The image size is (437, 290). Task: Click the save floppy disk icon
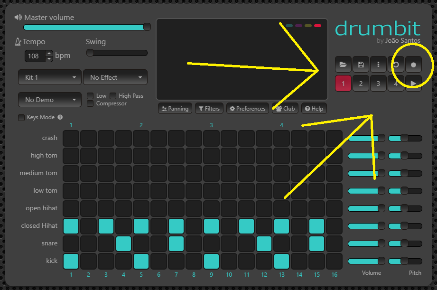coord(361,65)
